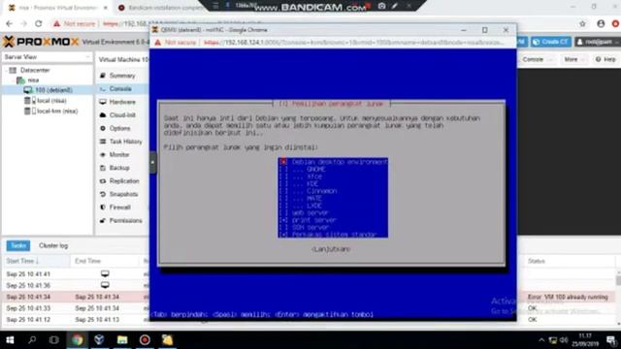Click the Lanjutkan button in the installer

(331, 249)
